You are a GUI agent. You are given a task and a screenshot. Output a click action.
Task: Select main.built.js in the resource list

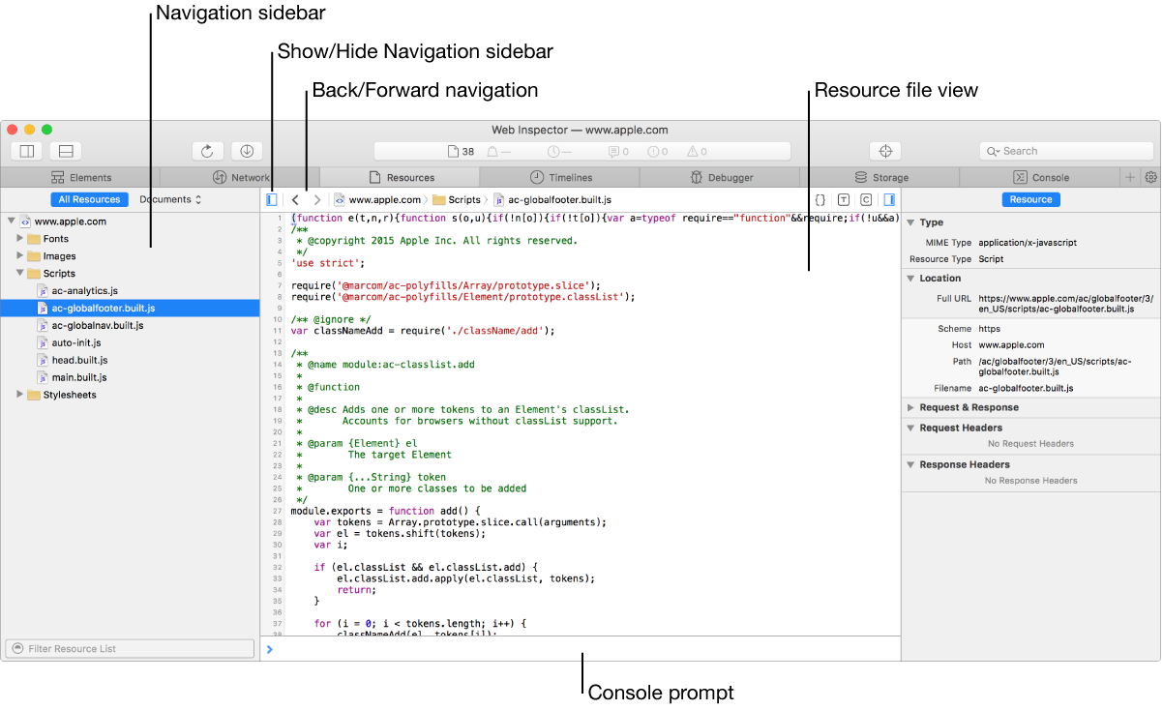[x=79, y=377]
